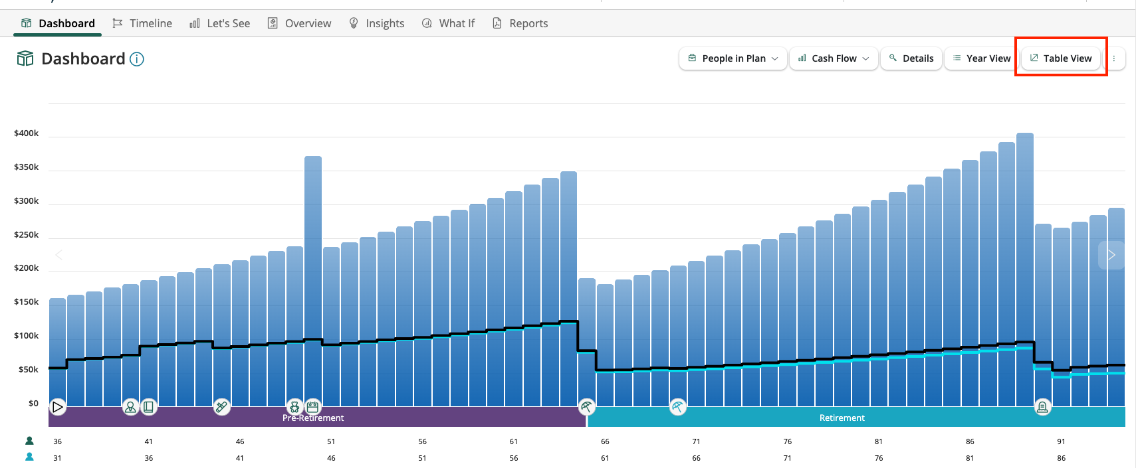Viewport: 1136px width, 468px height.
Task: Select the book event icon on timeline
Action: 149,407
